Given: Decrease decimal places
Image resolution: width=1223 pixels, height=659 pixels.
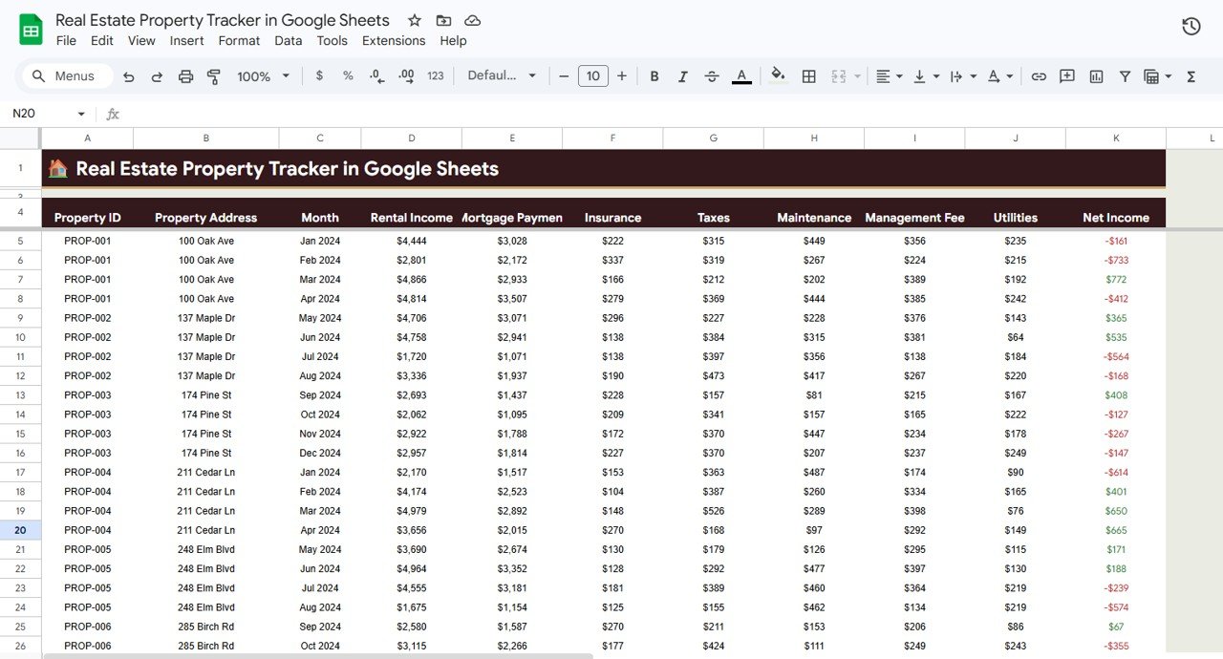Looking at the screenshot, I should click(376, 76).
